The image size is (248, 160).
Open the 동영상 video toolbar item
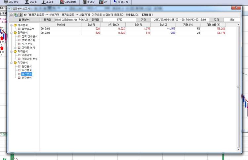tap(89, 2)
